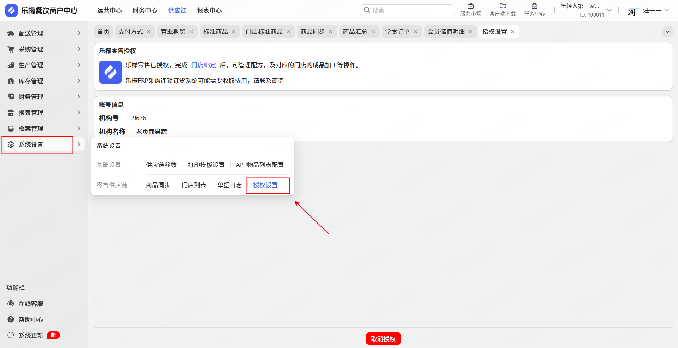Open 打印模板设置 in settings popup
The height and width of the screenshot is (348, 678).
point(206,165)
